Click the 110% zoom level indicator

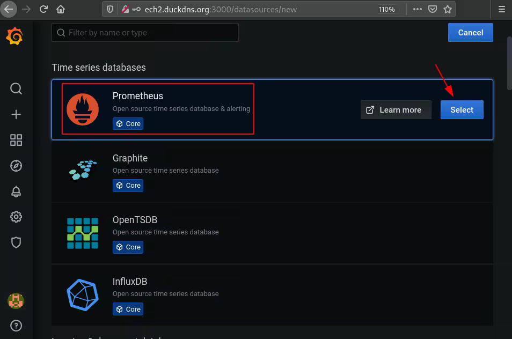[386, 10]
